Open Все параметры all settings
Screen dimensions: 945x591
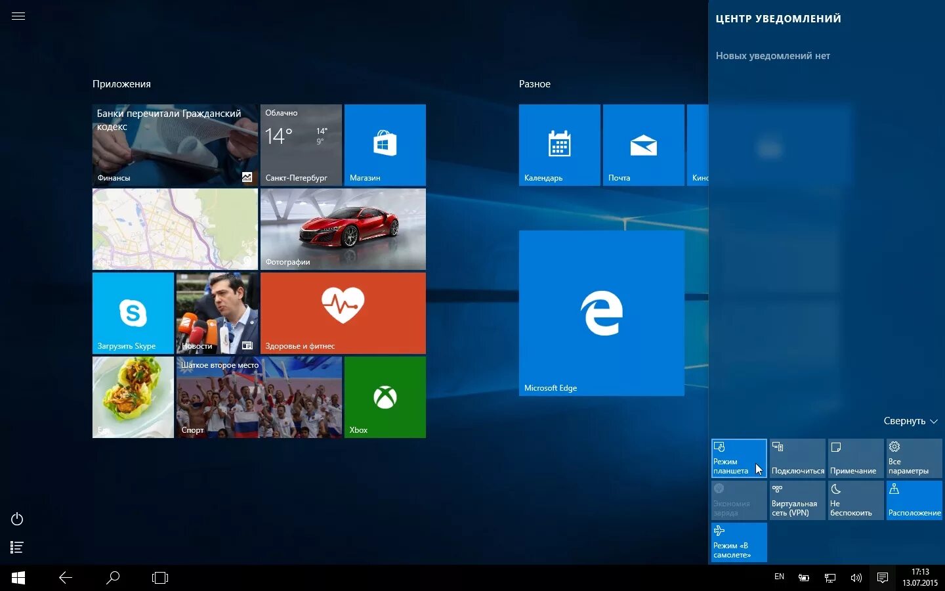[914, 458]
